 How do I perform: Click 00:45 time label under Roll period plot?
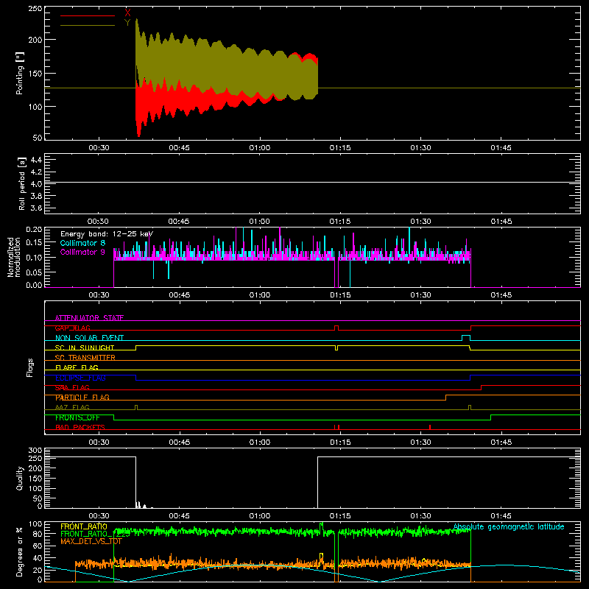179,222
